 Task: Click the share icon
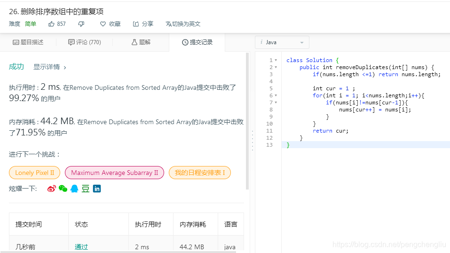(x=136, y=24)
